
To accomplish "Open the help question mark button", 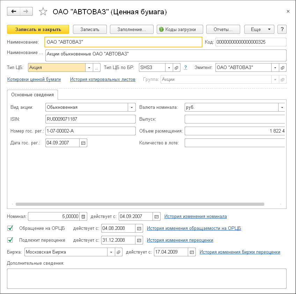I will [282, 29].
